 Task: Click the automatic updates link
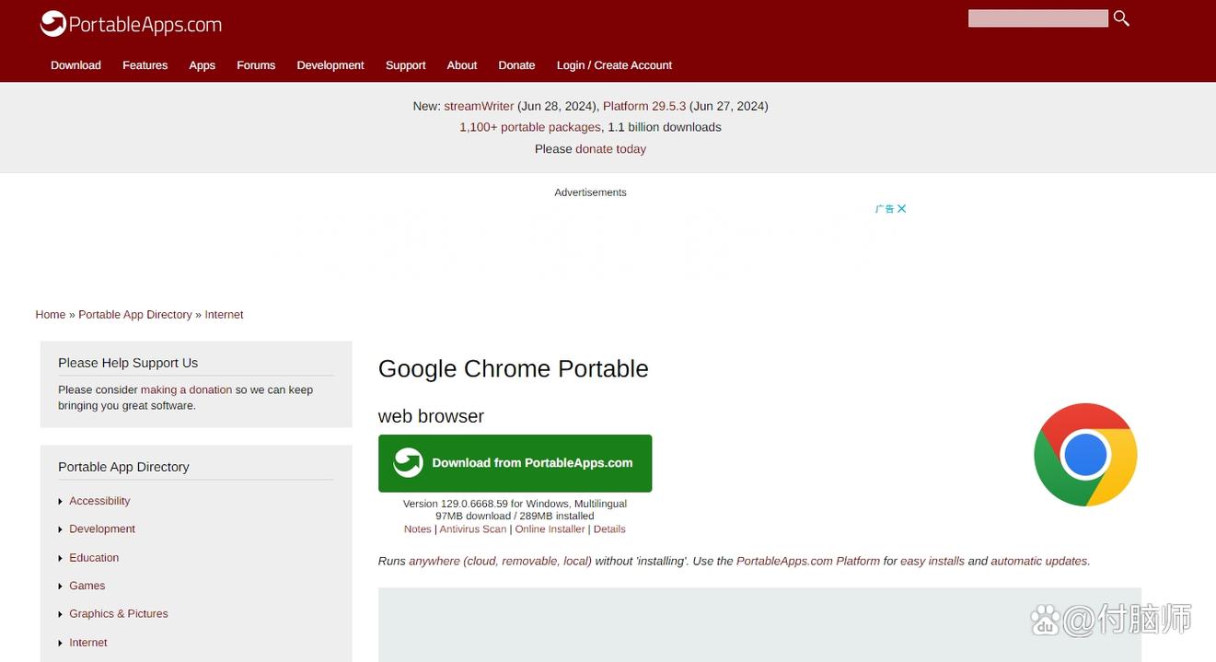pos(1040,562)
